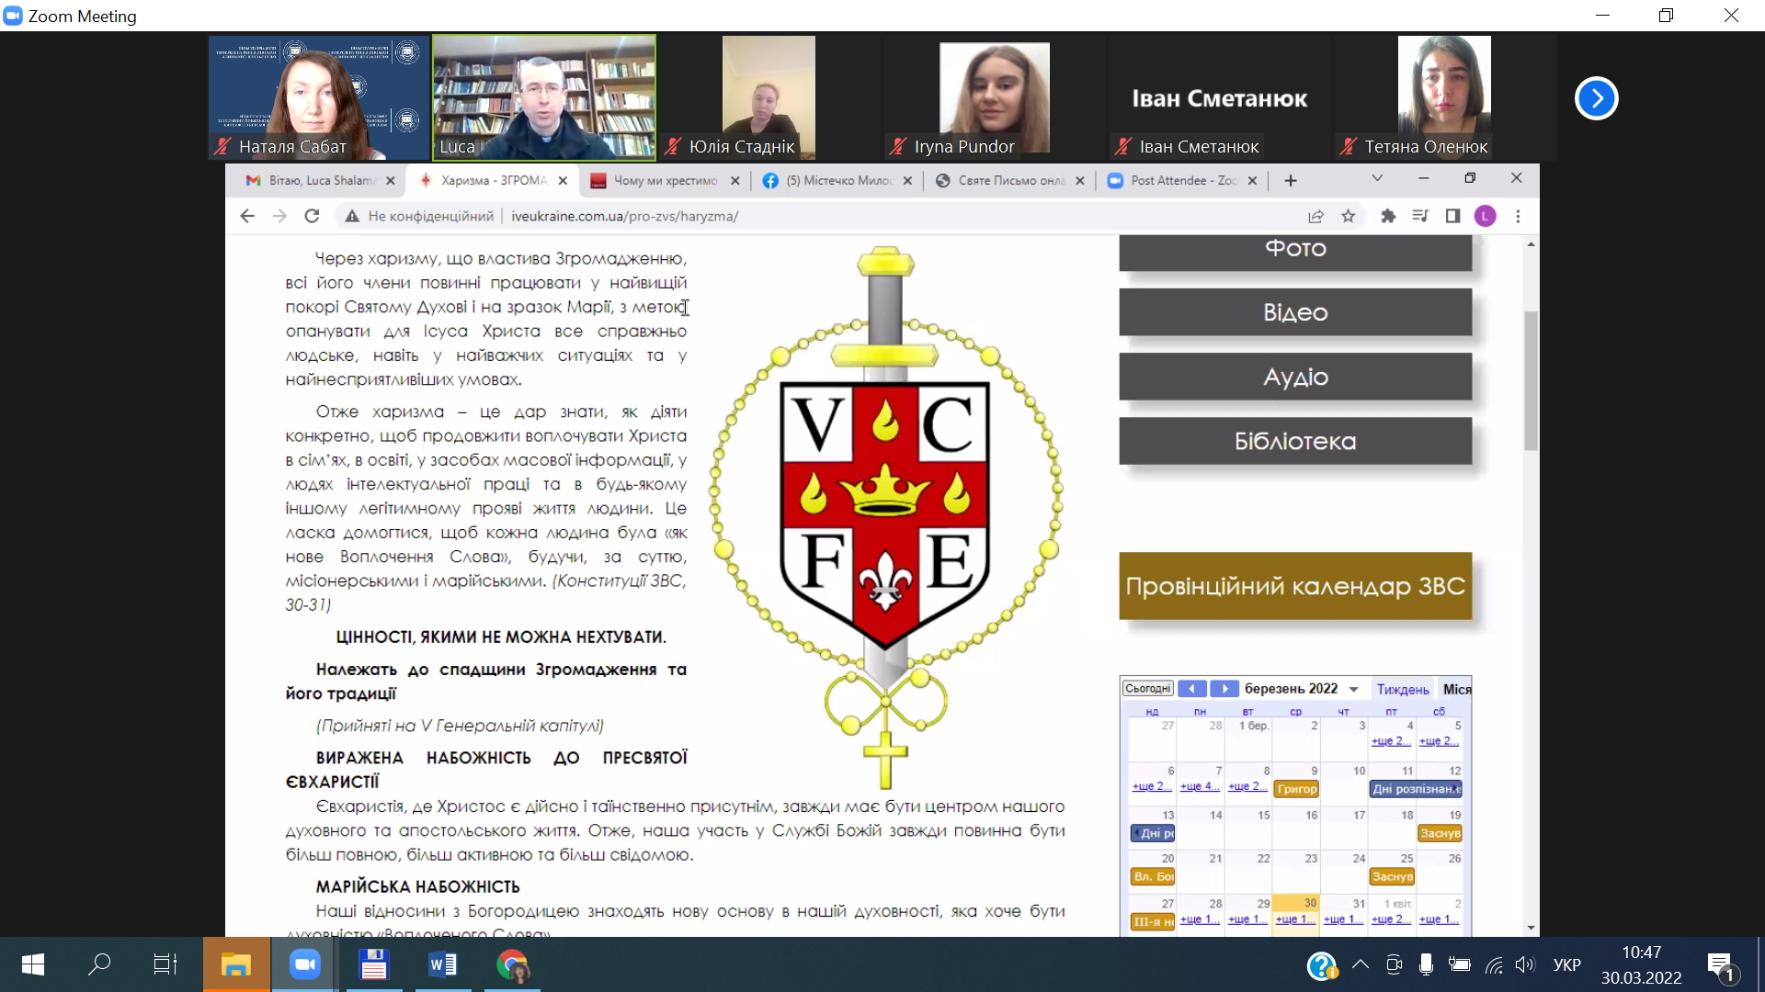Expand the березень 2022 month dropdown
1765x992 pixels.
point(1354,689)
